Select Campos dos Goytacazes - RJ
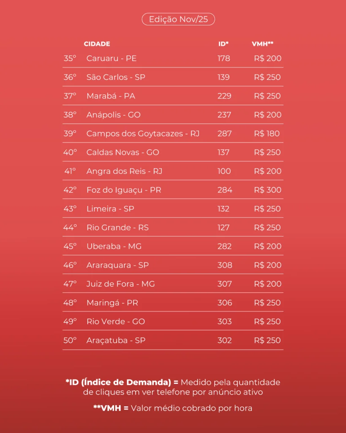Image resolution: width=346 pixels, height=433 pixels. (143, 134)
